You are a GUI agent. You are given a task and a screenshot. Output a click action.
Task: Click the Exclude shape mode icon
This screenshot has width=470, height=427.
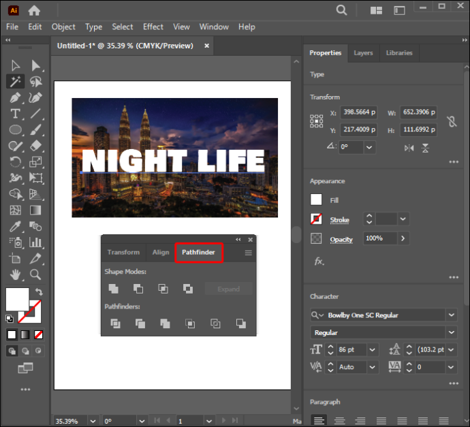tap(188, 289)
